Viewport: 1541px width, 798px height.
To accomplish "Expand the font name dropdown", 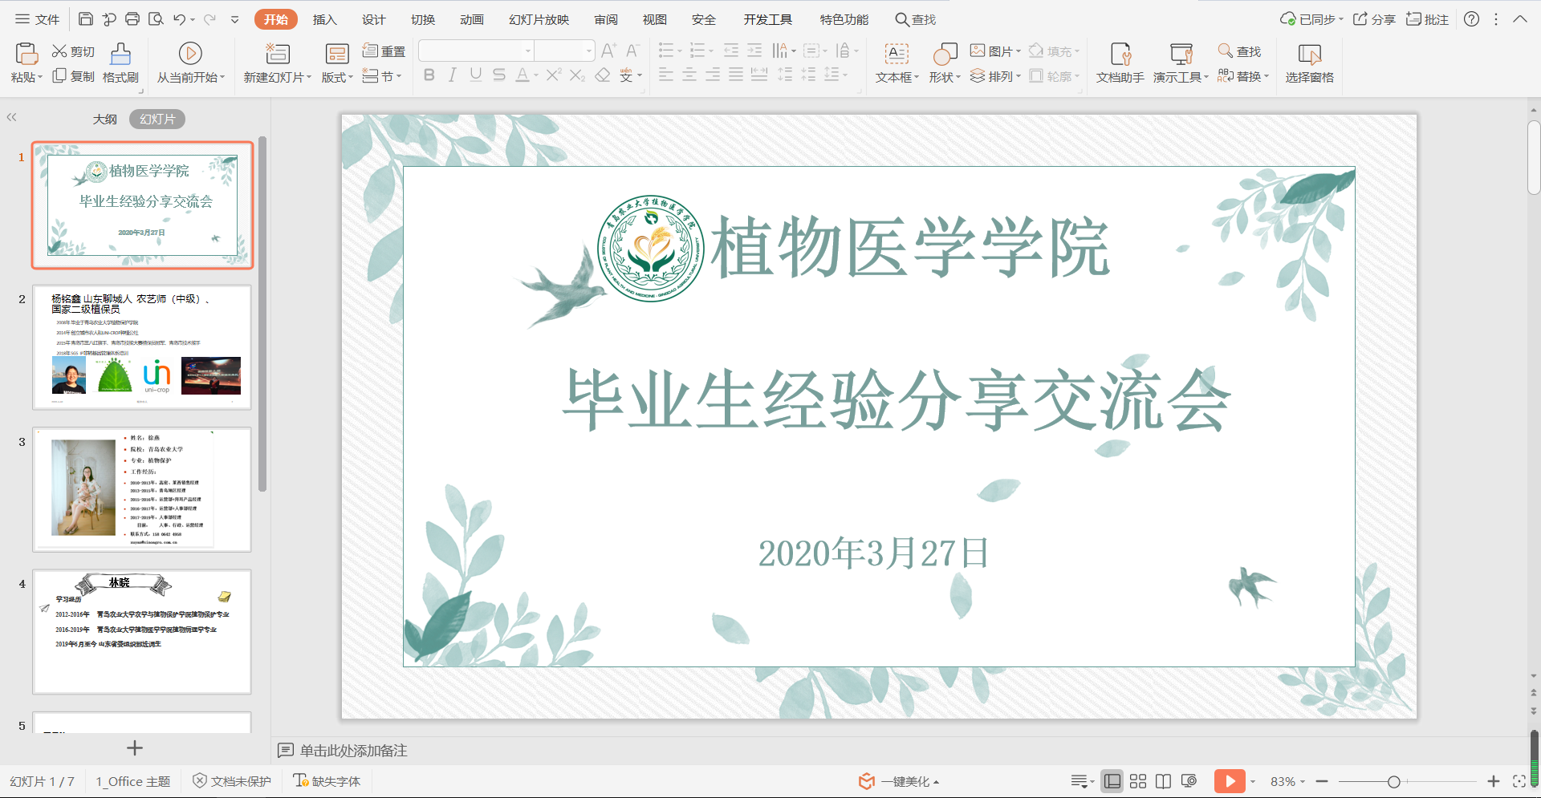I will click(527, 51).
